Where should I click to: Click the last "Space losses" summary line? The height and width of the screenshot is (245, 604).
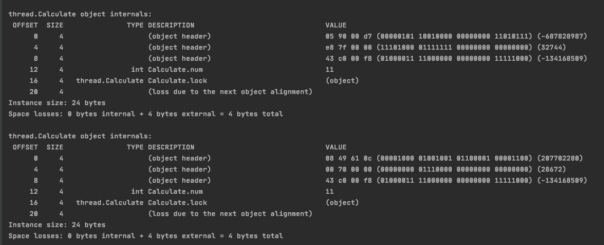point(146,236)
